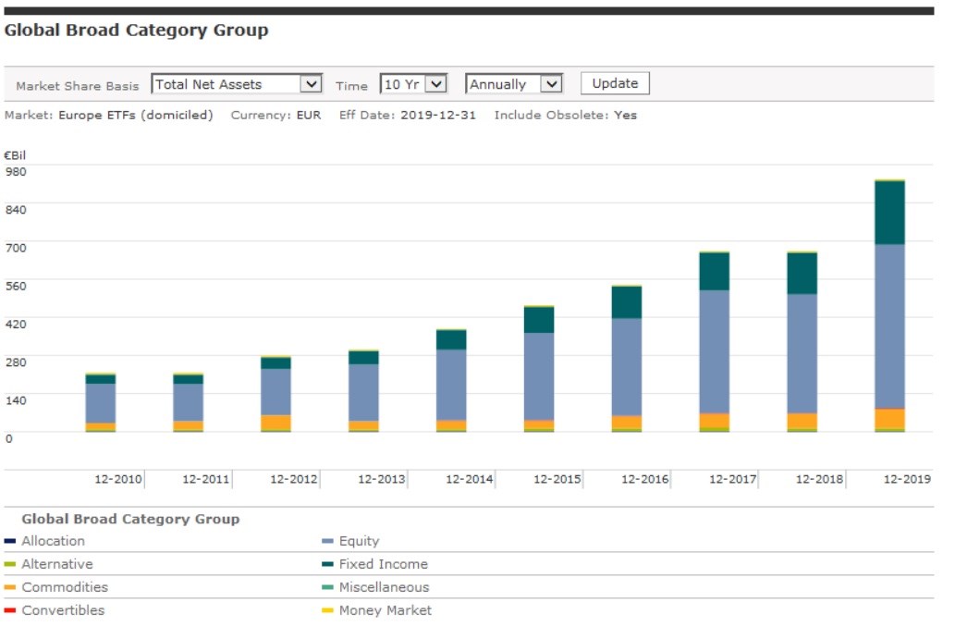Click the Allocation legend color marker
Screen dimensions: 955x626
point(10,542)
